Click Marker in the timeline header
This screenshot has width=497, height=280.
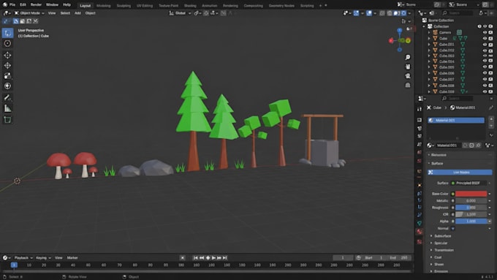click(x=72, y=258)
